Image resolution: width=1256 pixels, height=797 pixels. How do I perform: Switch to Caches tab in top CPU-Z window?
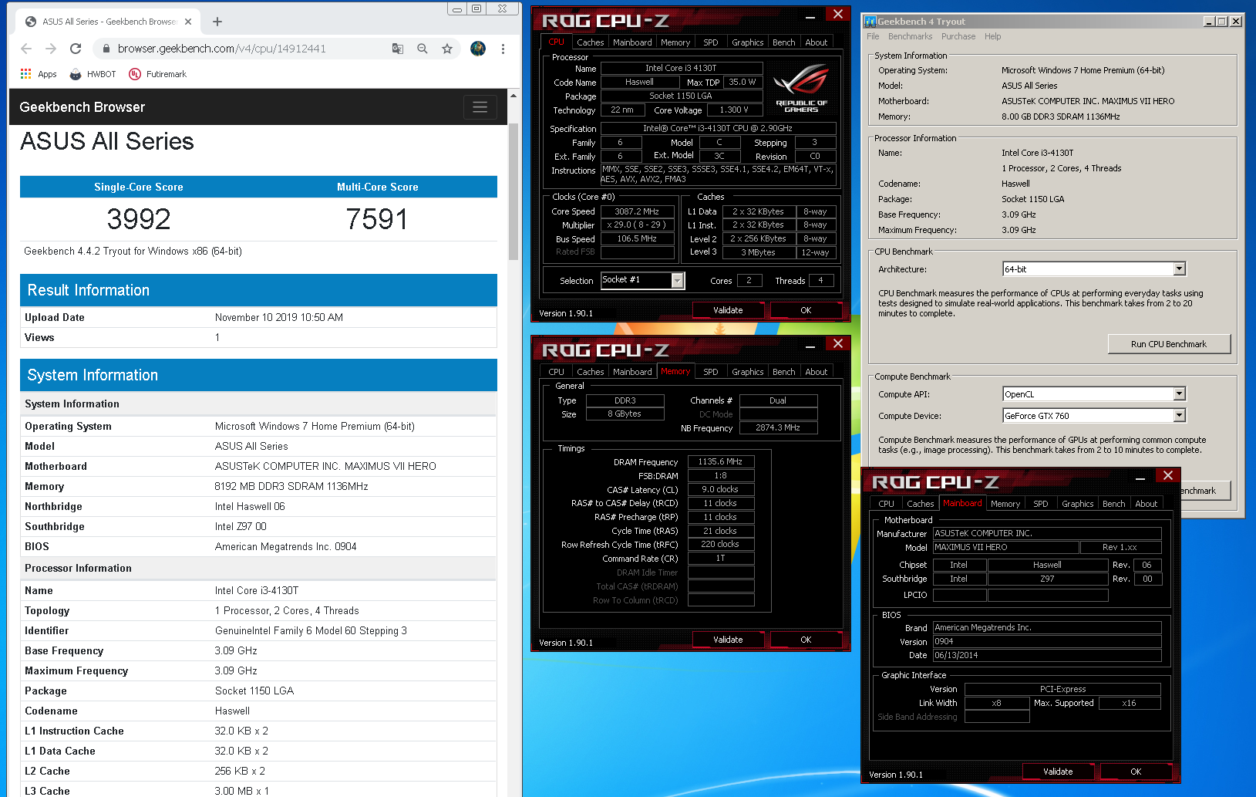[x=591, y=42]
